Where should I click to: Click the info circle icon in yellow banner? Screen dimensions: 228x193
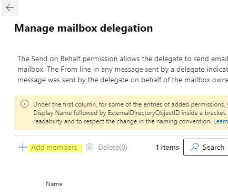[x=24, y=104]
